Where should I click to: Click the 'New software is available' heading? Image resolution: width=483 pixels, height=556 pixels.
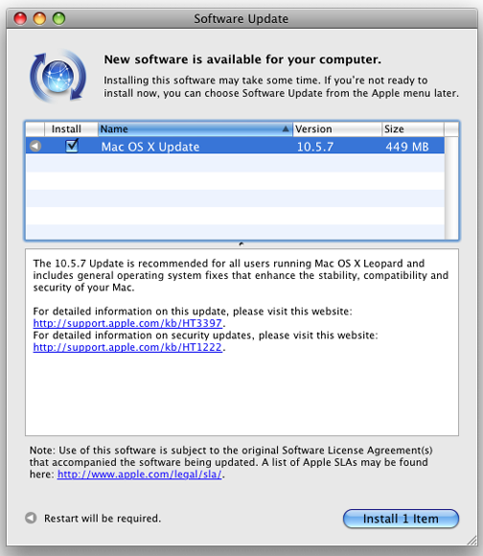tap(242, 59)
